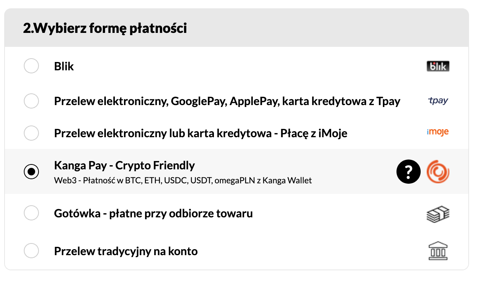Select the Blik radio button
The image size is (480, 282).
point(31,66)
